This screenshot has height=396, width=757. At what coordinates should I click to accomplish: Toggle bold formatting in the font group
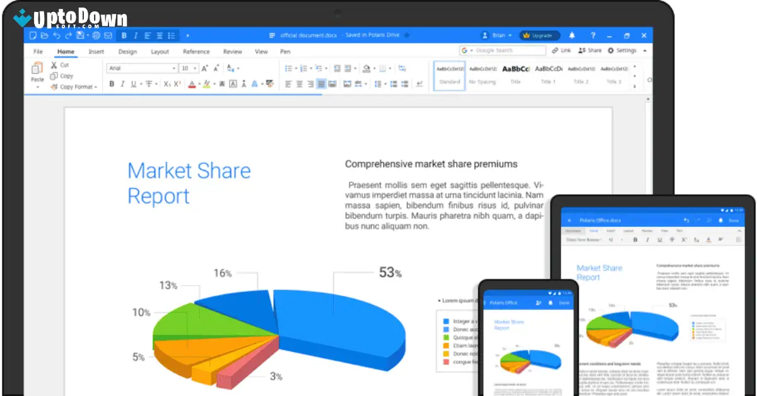click(112, 83)
